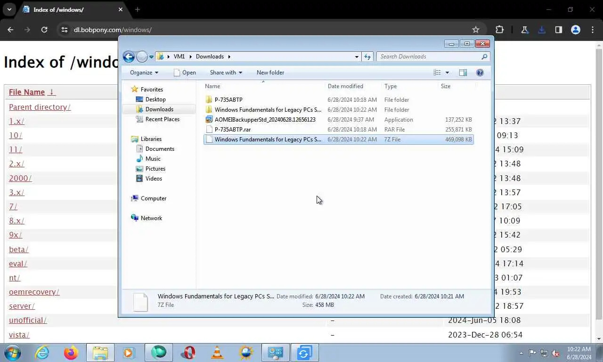Open the Chrome profile avatar
Screen dimensions: 603x362
[x=576, y=30]
